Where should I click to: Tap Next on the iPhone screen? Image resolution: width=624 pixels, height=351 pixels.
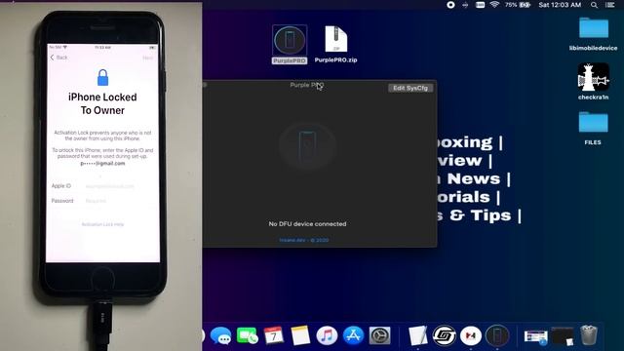147,58
